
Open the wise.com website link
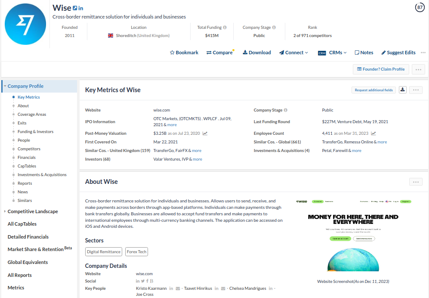tap(161, 110)
